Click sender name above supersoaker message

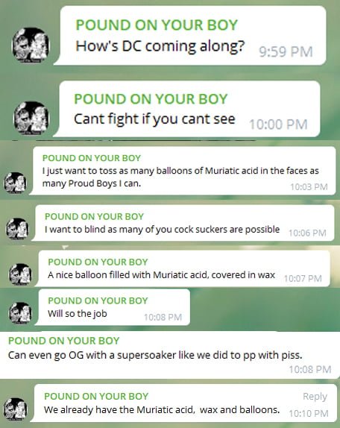[x=64, y=341]
